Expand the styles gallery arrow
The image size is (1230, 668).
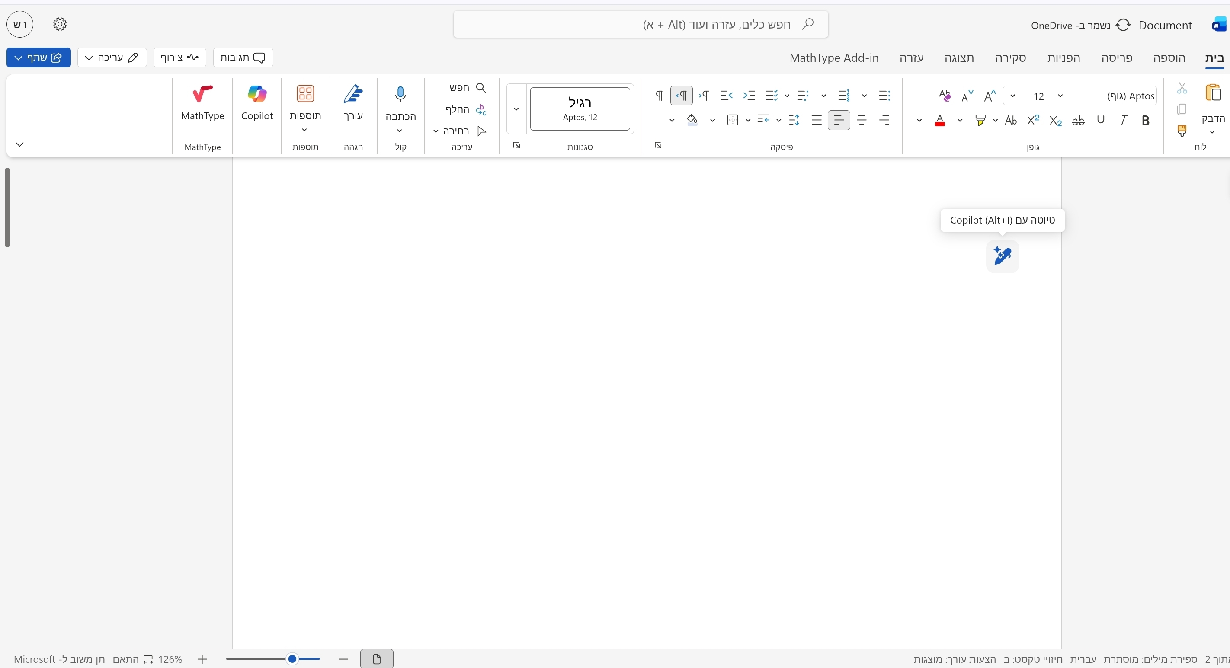[x=516, y=109]
